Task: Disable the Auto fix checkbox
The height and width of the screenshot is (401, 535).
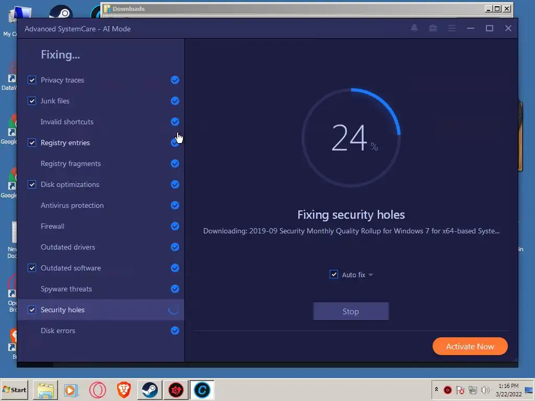Action: [x=334, y=275]
